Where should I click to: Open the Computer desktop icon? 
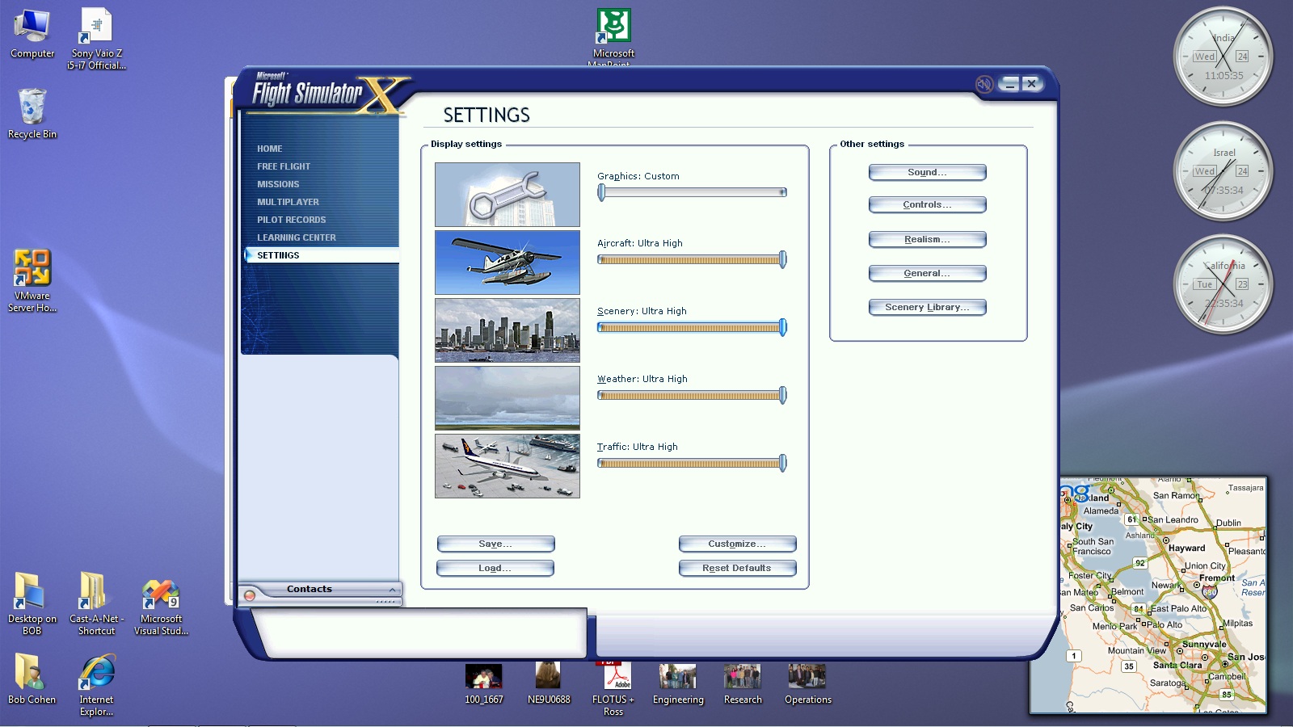pos(32,35)
